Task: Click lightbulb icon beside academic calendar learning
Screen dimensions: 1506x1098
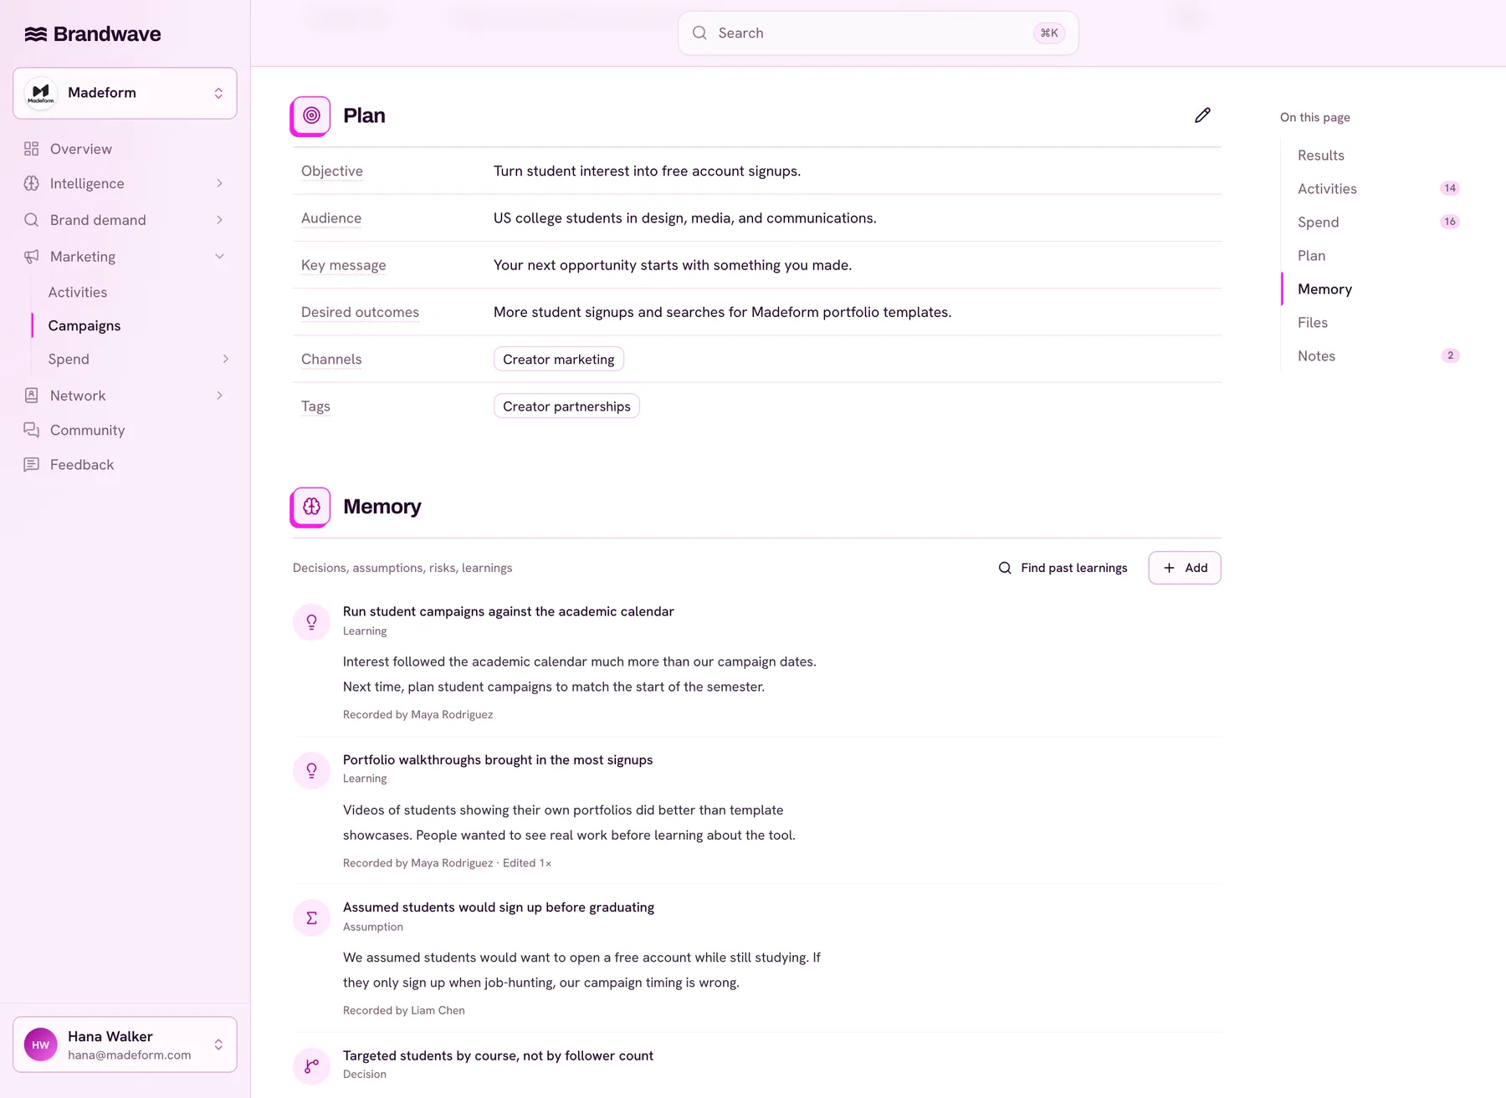Action: tap(311, 622)
